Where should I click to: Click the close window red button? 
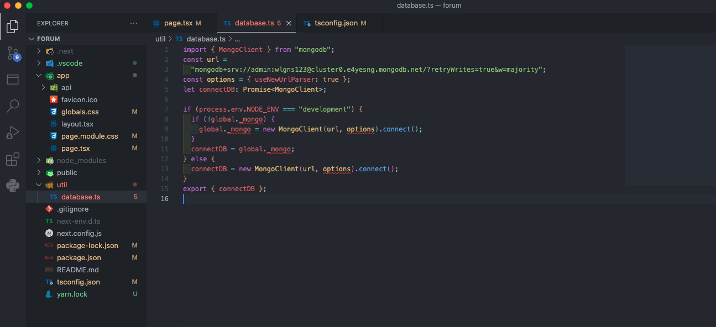pos(7,6)
